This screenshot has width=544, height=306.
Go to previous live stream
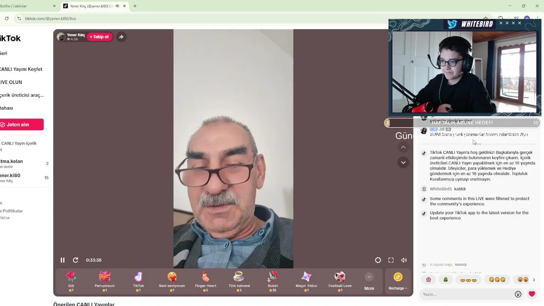(403, 147)
